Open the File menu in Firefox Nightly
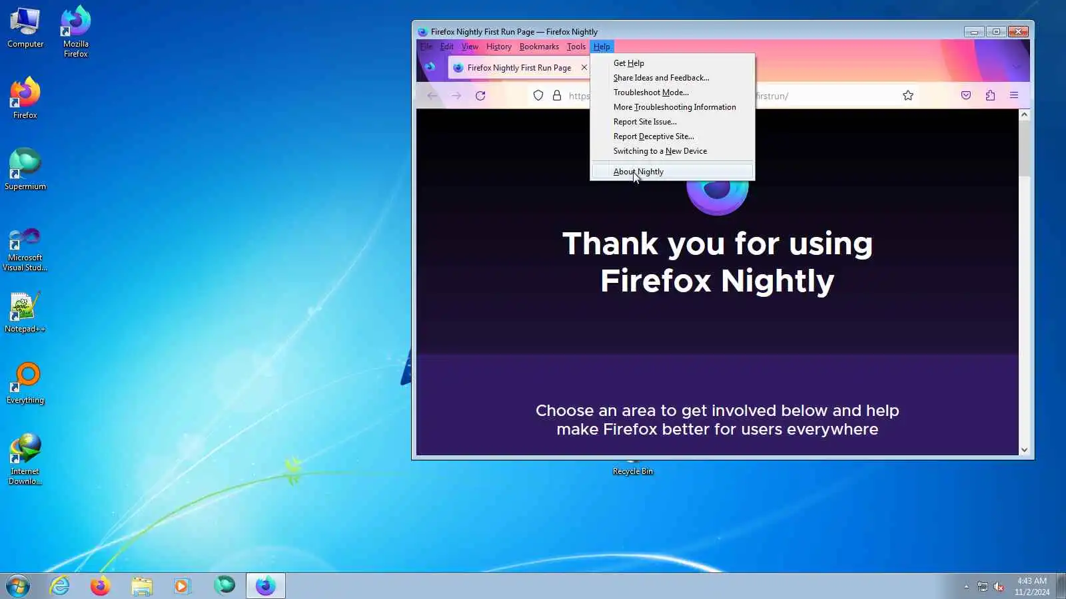The image size is (1066, 599). point(426,47)
